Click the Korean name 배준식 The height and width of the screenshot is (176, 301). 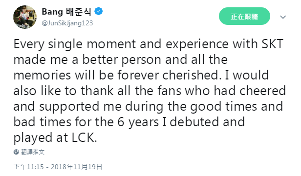point(78,12)
